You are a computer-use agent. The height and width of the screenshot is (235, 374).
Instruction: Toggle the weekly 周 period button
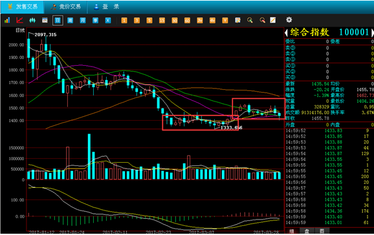click(70, 20)
